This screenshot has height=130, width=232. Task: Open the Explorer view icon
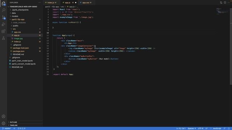3,4
